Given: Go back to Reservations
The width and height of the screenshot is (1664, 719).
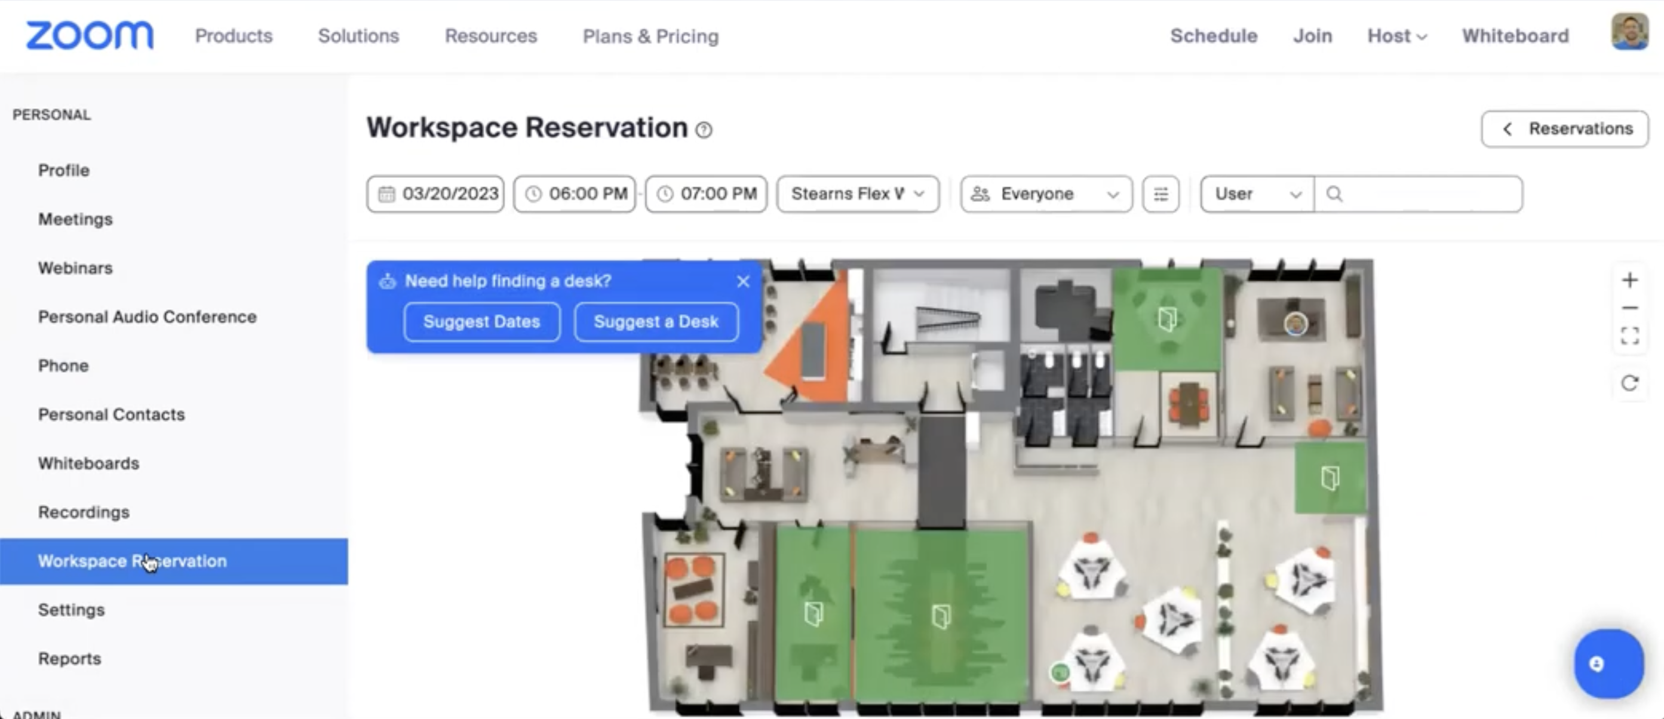Looking at the screenshot, I should pyautogui.click(x=1564, y=129).
